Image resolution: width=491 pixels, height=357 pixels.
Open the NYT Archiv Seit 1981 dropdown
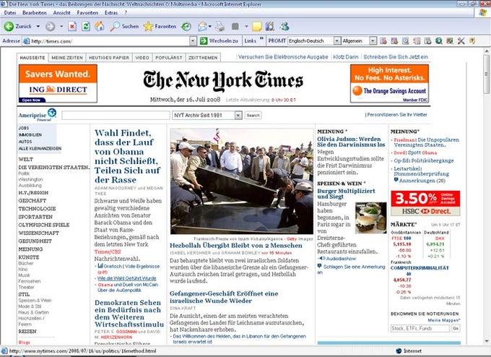207,116
